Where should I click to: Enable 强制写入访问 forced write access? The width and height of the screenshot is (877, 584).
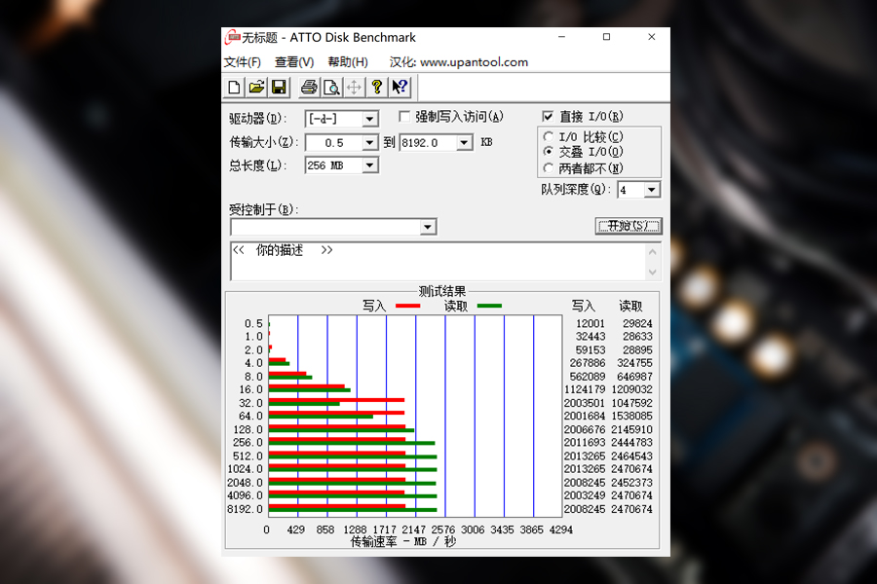point(404,115)
